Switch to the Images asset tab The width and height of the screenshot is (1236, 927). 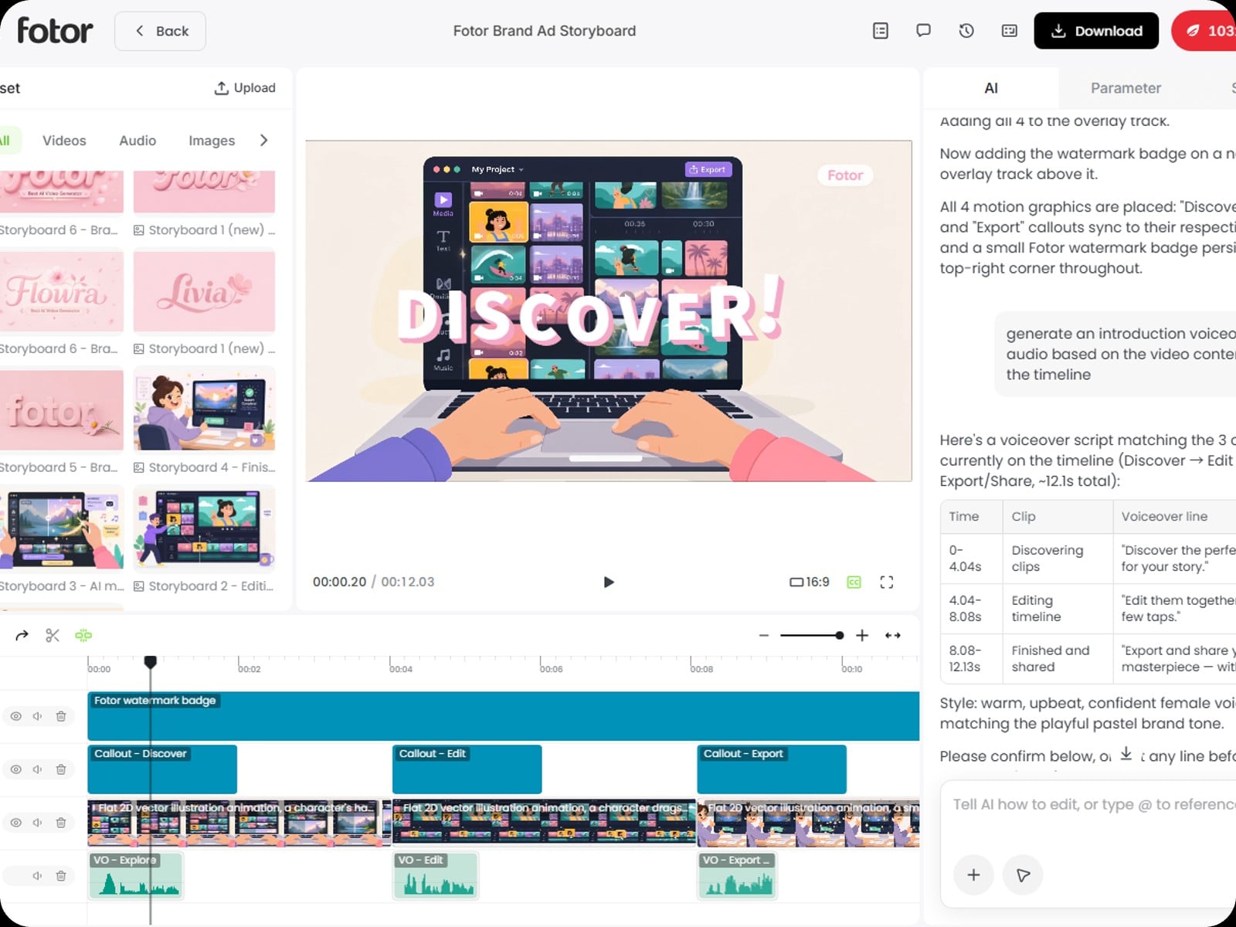click(212, 141)
